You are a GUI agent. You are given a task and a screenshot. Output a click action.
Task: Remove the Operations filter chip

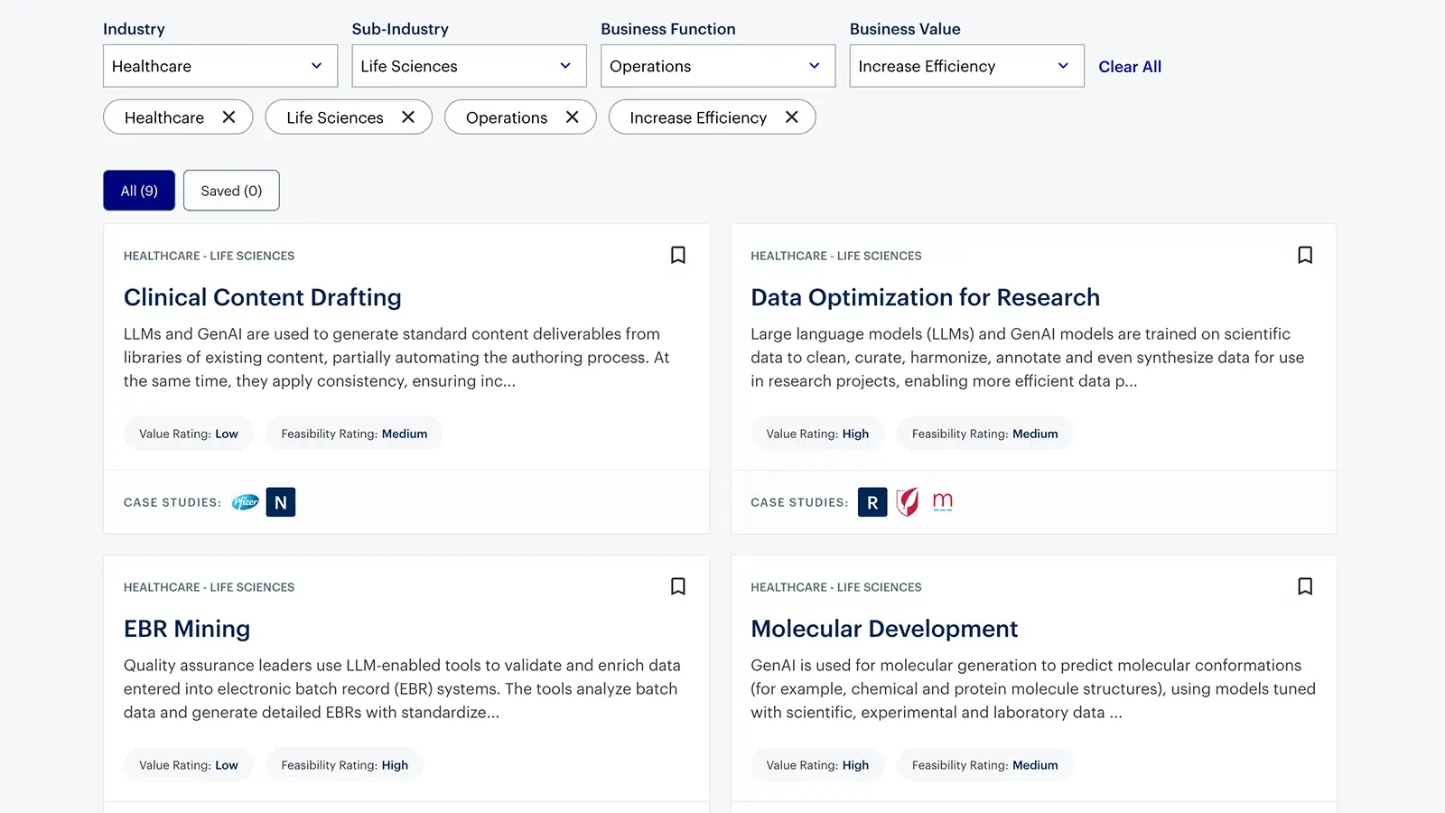click(572, 117)
